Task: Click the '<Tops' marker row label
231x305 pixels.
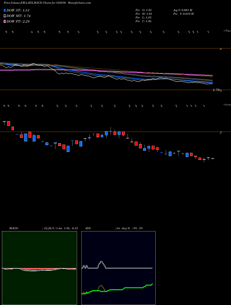Action: (227, 31)
